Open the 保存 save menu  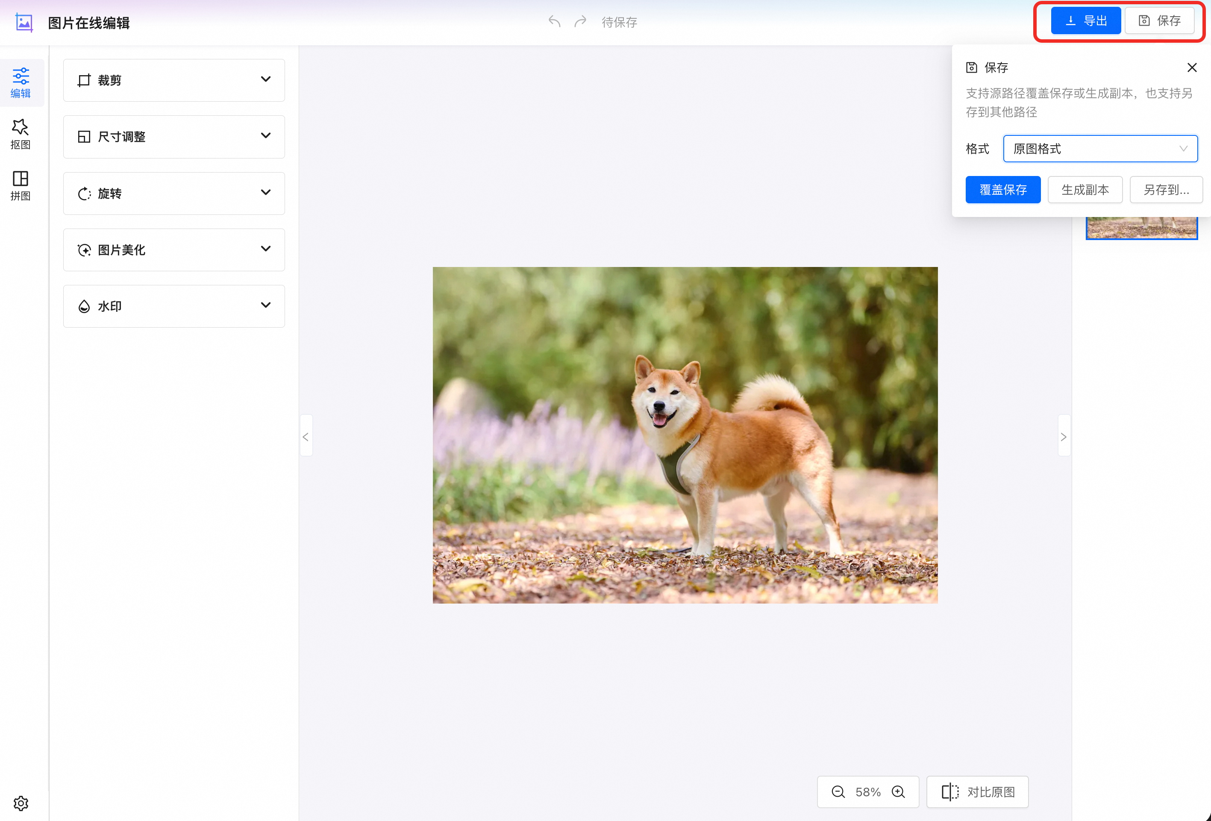point(1160,21)
